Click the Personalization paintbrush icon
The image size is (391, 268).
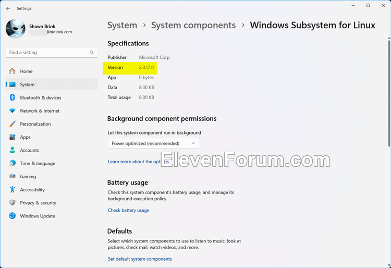click(12, 124)
